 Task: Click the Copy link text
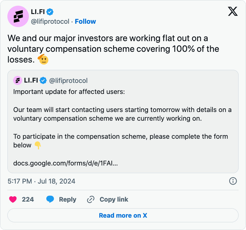coord(114,199)
